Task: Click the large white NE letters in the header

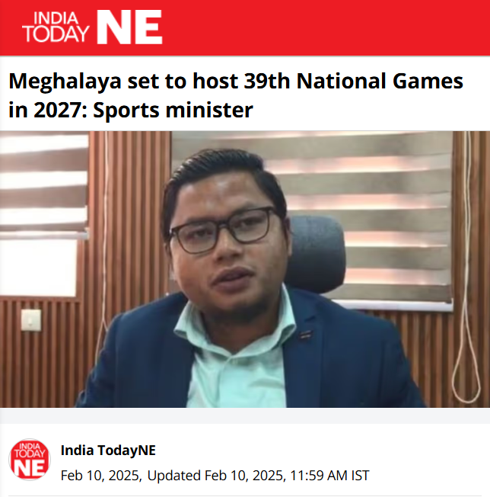Action: (x=129, y=27)
